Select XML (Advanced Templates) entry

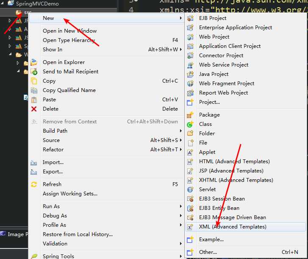point(246,227)
